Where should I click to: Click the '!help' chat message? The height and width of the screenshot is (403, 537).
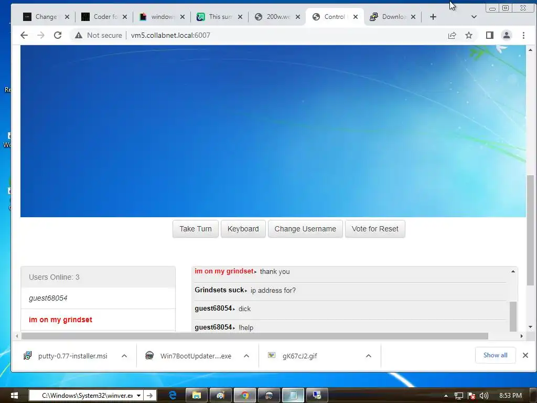pos(246,327)
